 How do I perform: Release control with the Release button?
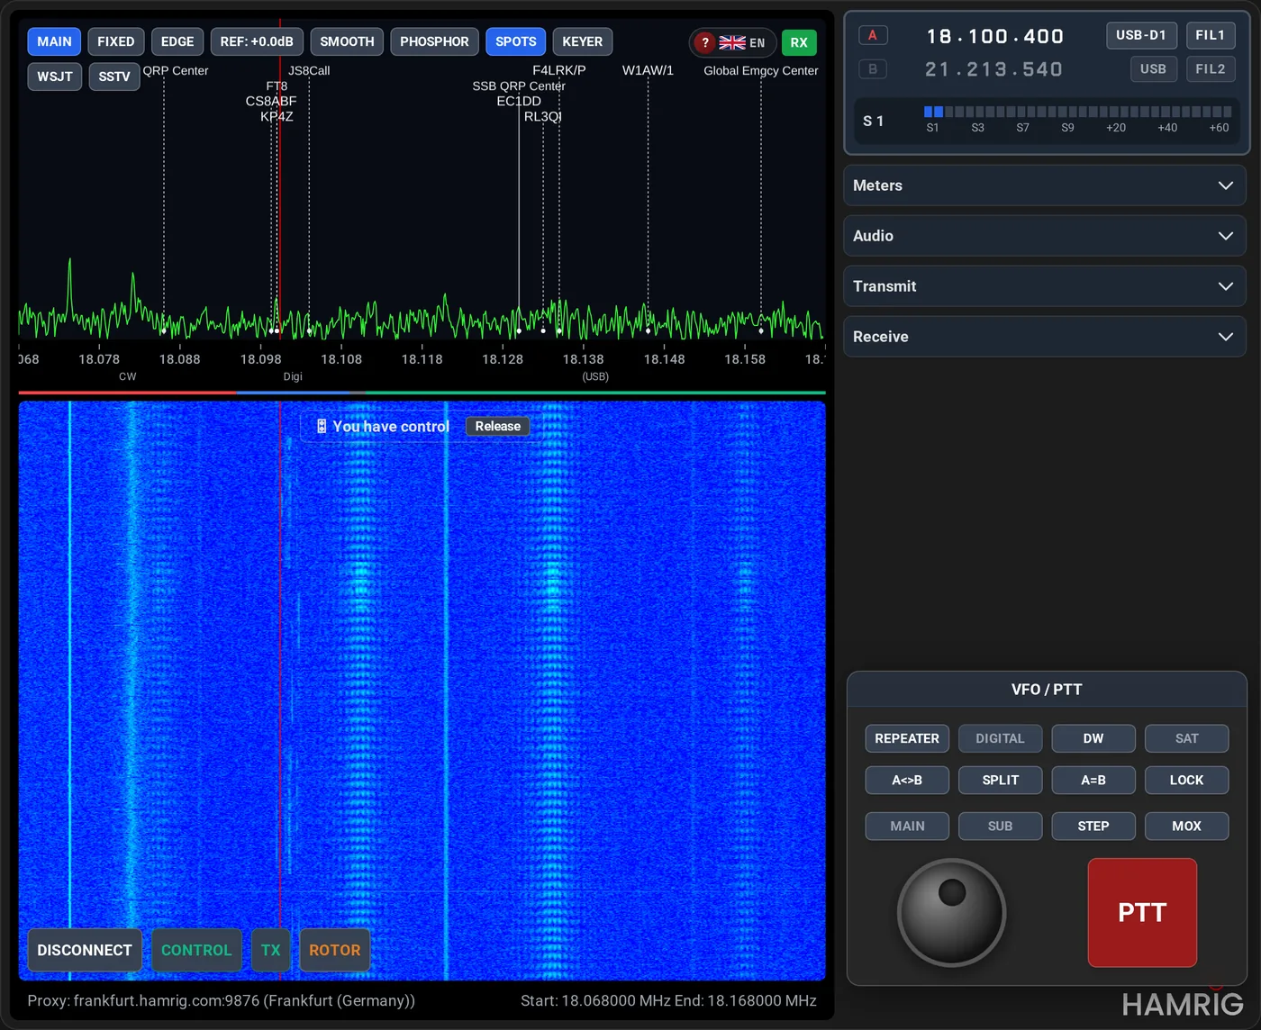497,426
